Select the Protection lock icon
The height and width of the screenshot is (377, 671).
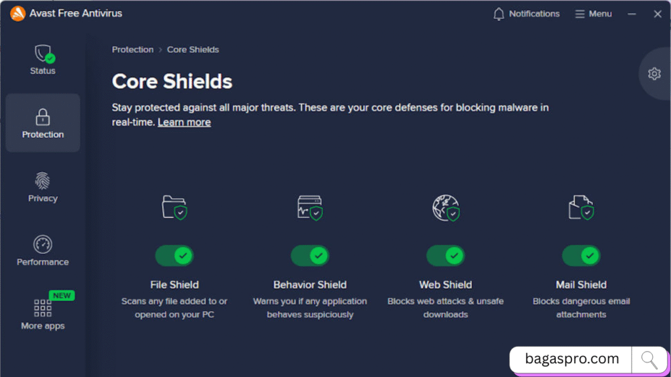pyautogui.click(x=43, y=116)
